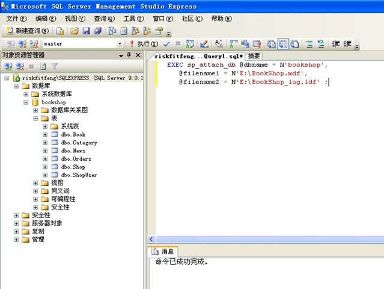Expand the Replication folder

click(16, 232)
